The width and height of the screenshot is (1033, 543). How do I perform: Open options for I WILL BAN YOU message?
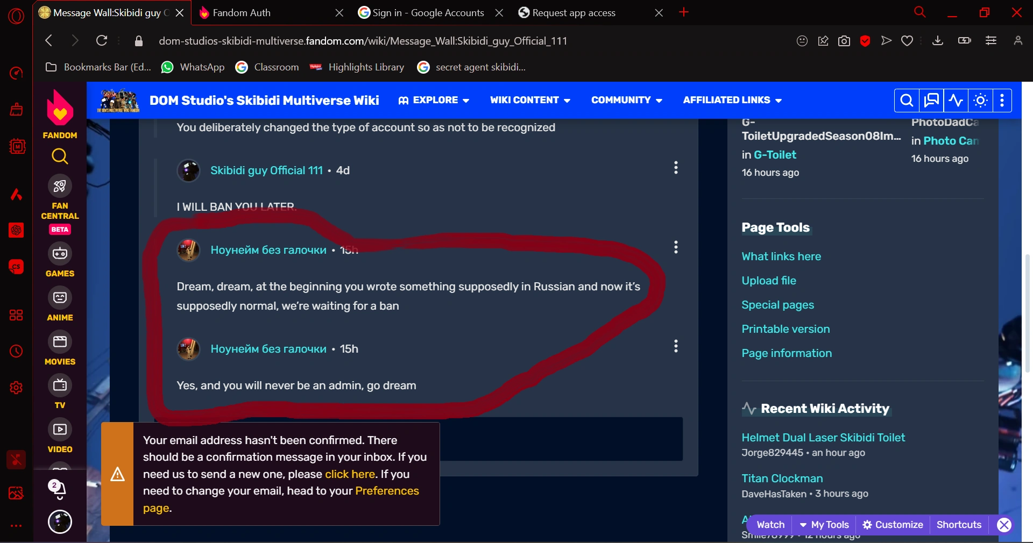point(676,168)
